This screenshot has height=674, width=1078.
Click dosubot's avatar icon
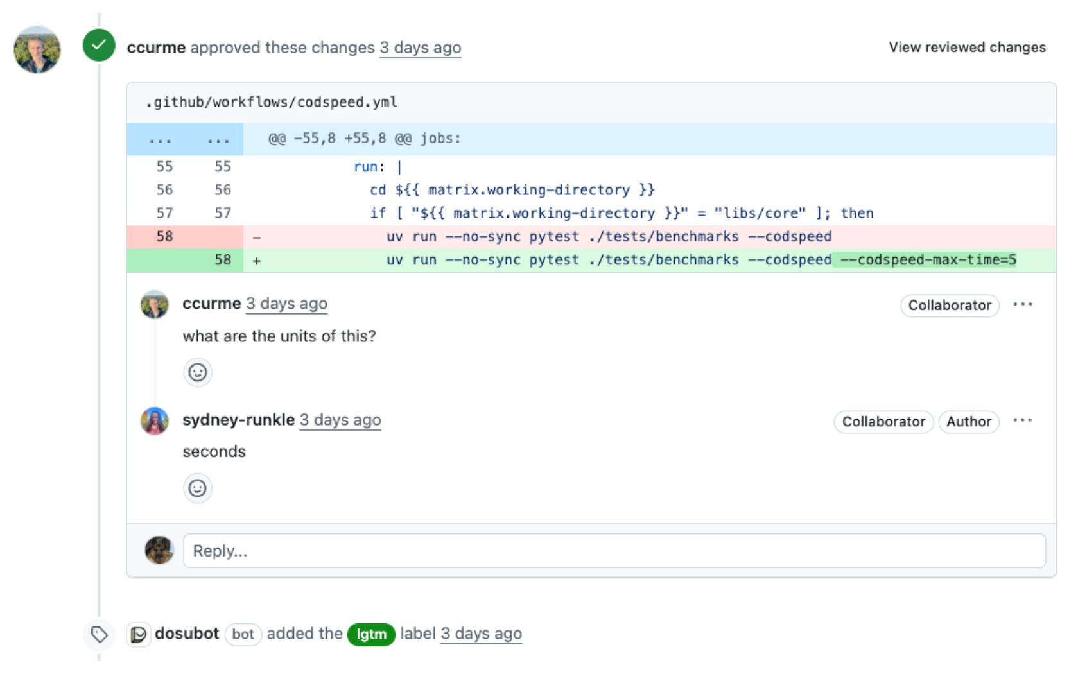(x=138, y=635)
